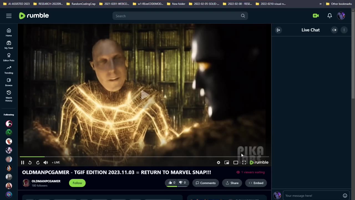This screenshot has width=355, height=200.
Task: Open AI-ASSISTED 2023 bookmark folder
Action: click(x=16, y=4)
